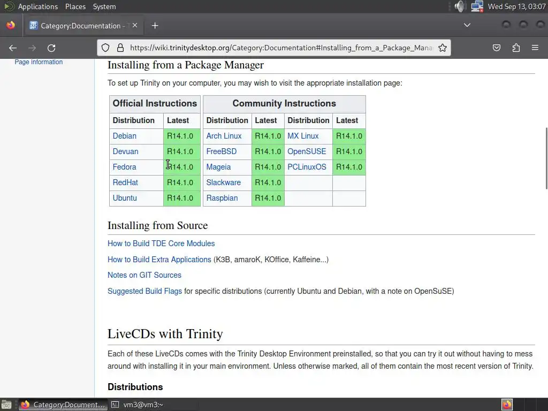Open the Devuan installation link
This screenshot has width=548, height=411.
[x=125, y=151]
